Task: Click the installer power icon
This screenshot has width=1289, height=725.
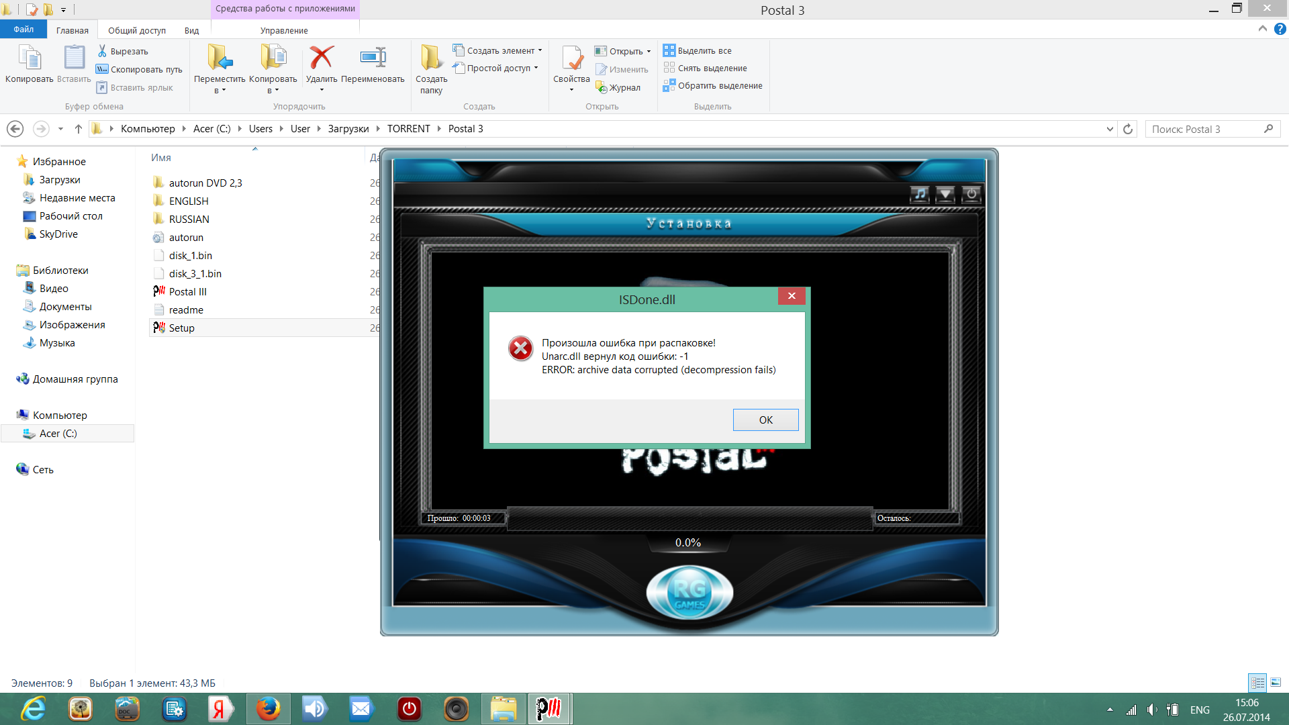Action: (x=971, y=195)
